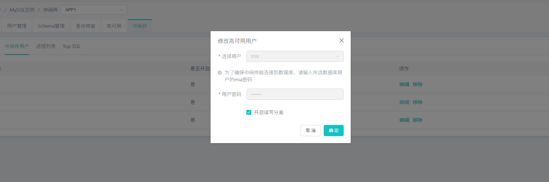Click the 中间件 breadcrumb text
Viewport: 549px width, 182px height.
50,10
